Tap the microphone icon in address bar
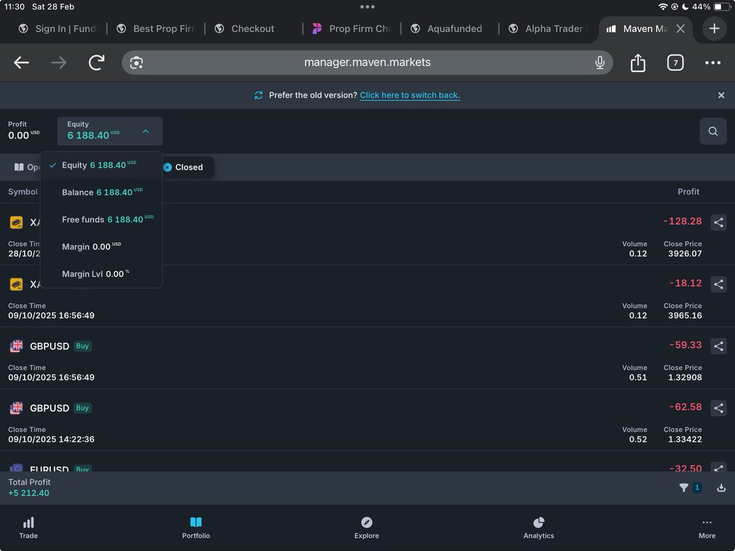 click(x=600, y=62)
